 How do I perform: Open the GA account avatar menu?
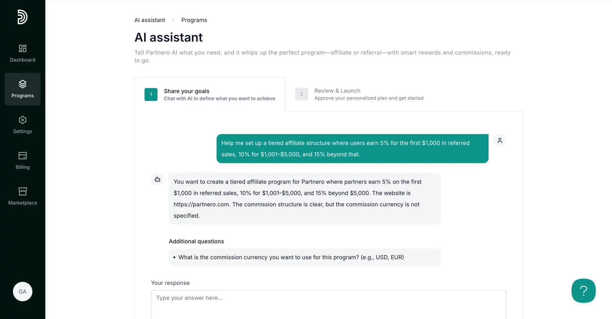23,291
